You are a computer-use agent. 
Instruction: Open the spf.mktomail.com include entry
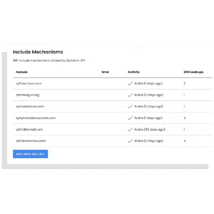pos(29,129)
